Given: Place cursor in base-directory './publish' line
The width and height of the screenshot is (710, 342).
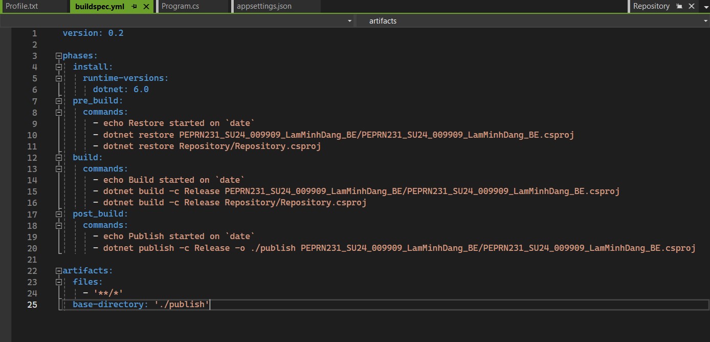Looking at the screenshot, I should click(x=141, y=305).
